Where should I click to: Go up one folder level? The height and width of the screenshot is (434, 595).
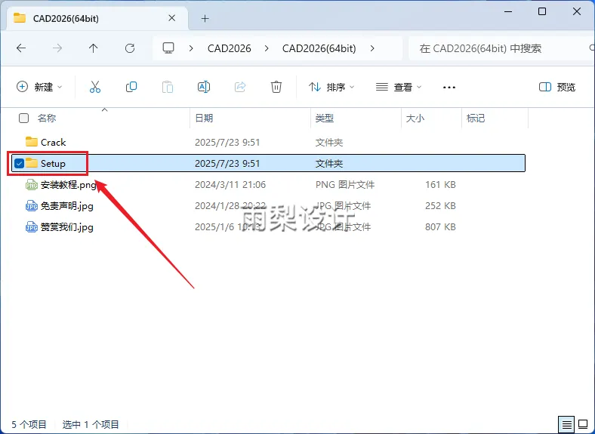pyautogui.click(x=93, y=48)
